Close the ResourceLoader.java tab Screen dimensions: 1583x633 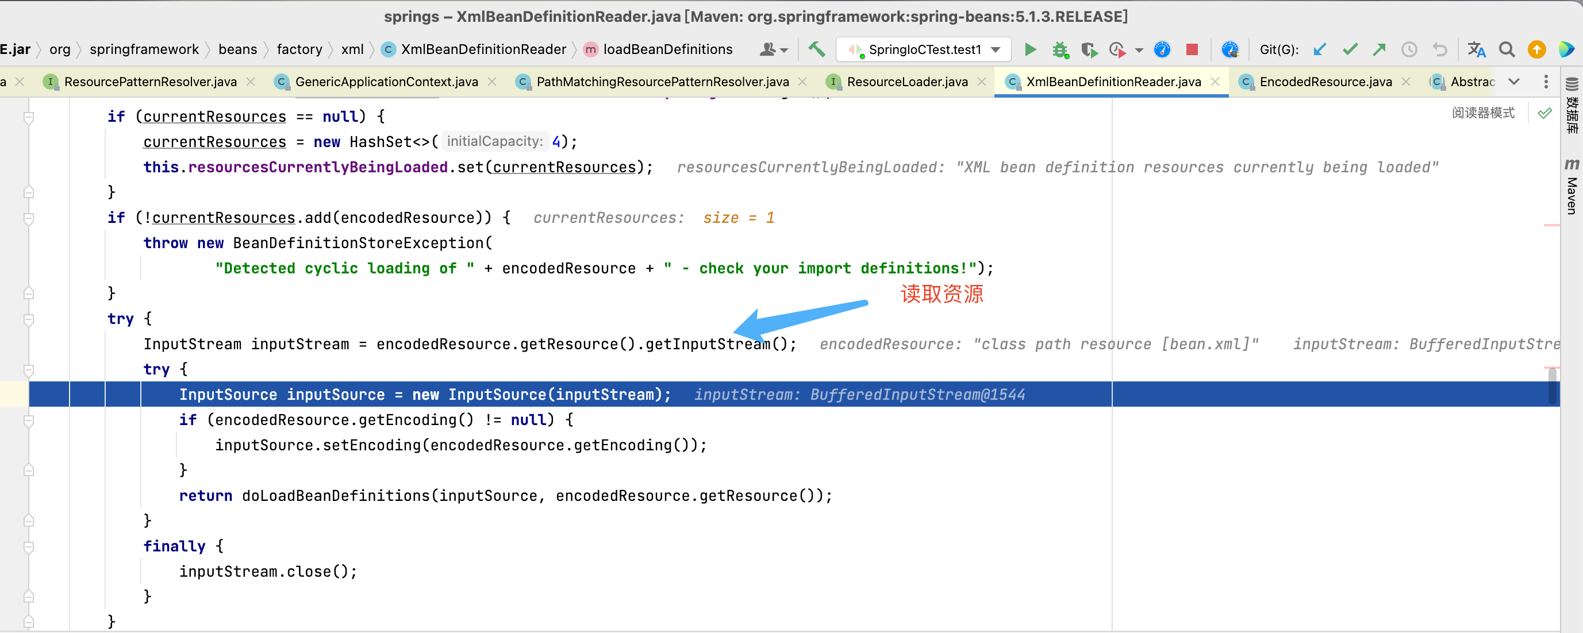click(981, 82)
